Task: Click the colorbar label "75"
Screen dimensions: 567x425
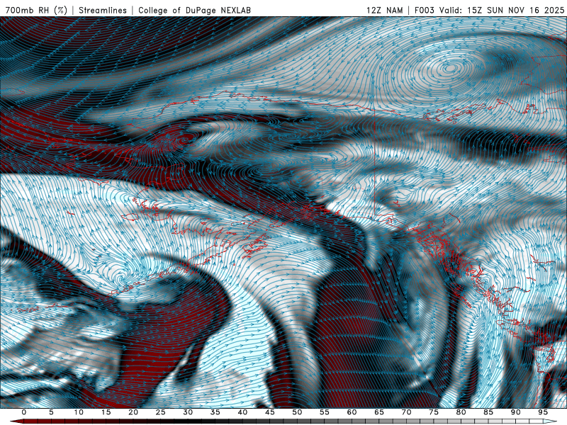Action: [x=434, y=412]
